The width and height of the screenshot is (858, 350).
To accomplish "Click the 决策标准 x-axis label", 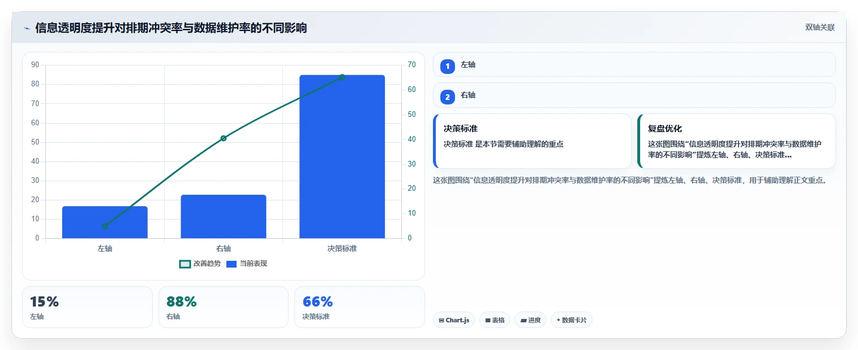I will 342,248.
